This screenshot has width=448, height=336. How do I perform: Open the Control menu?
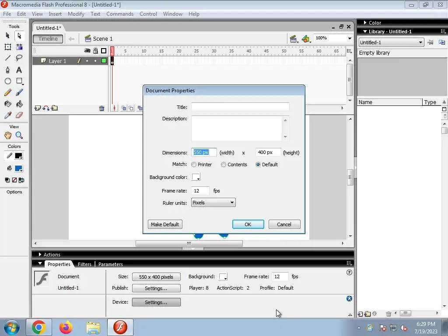148,14
